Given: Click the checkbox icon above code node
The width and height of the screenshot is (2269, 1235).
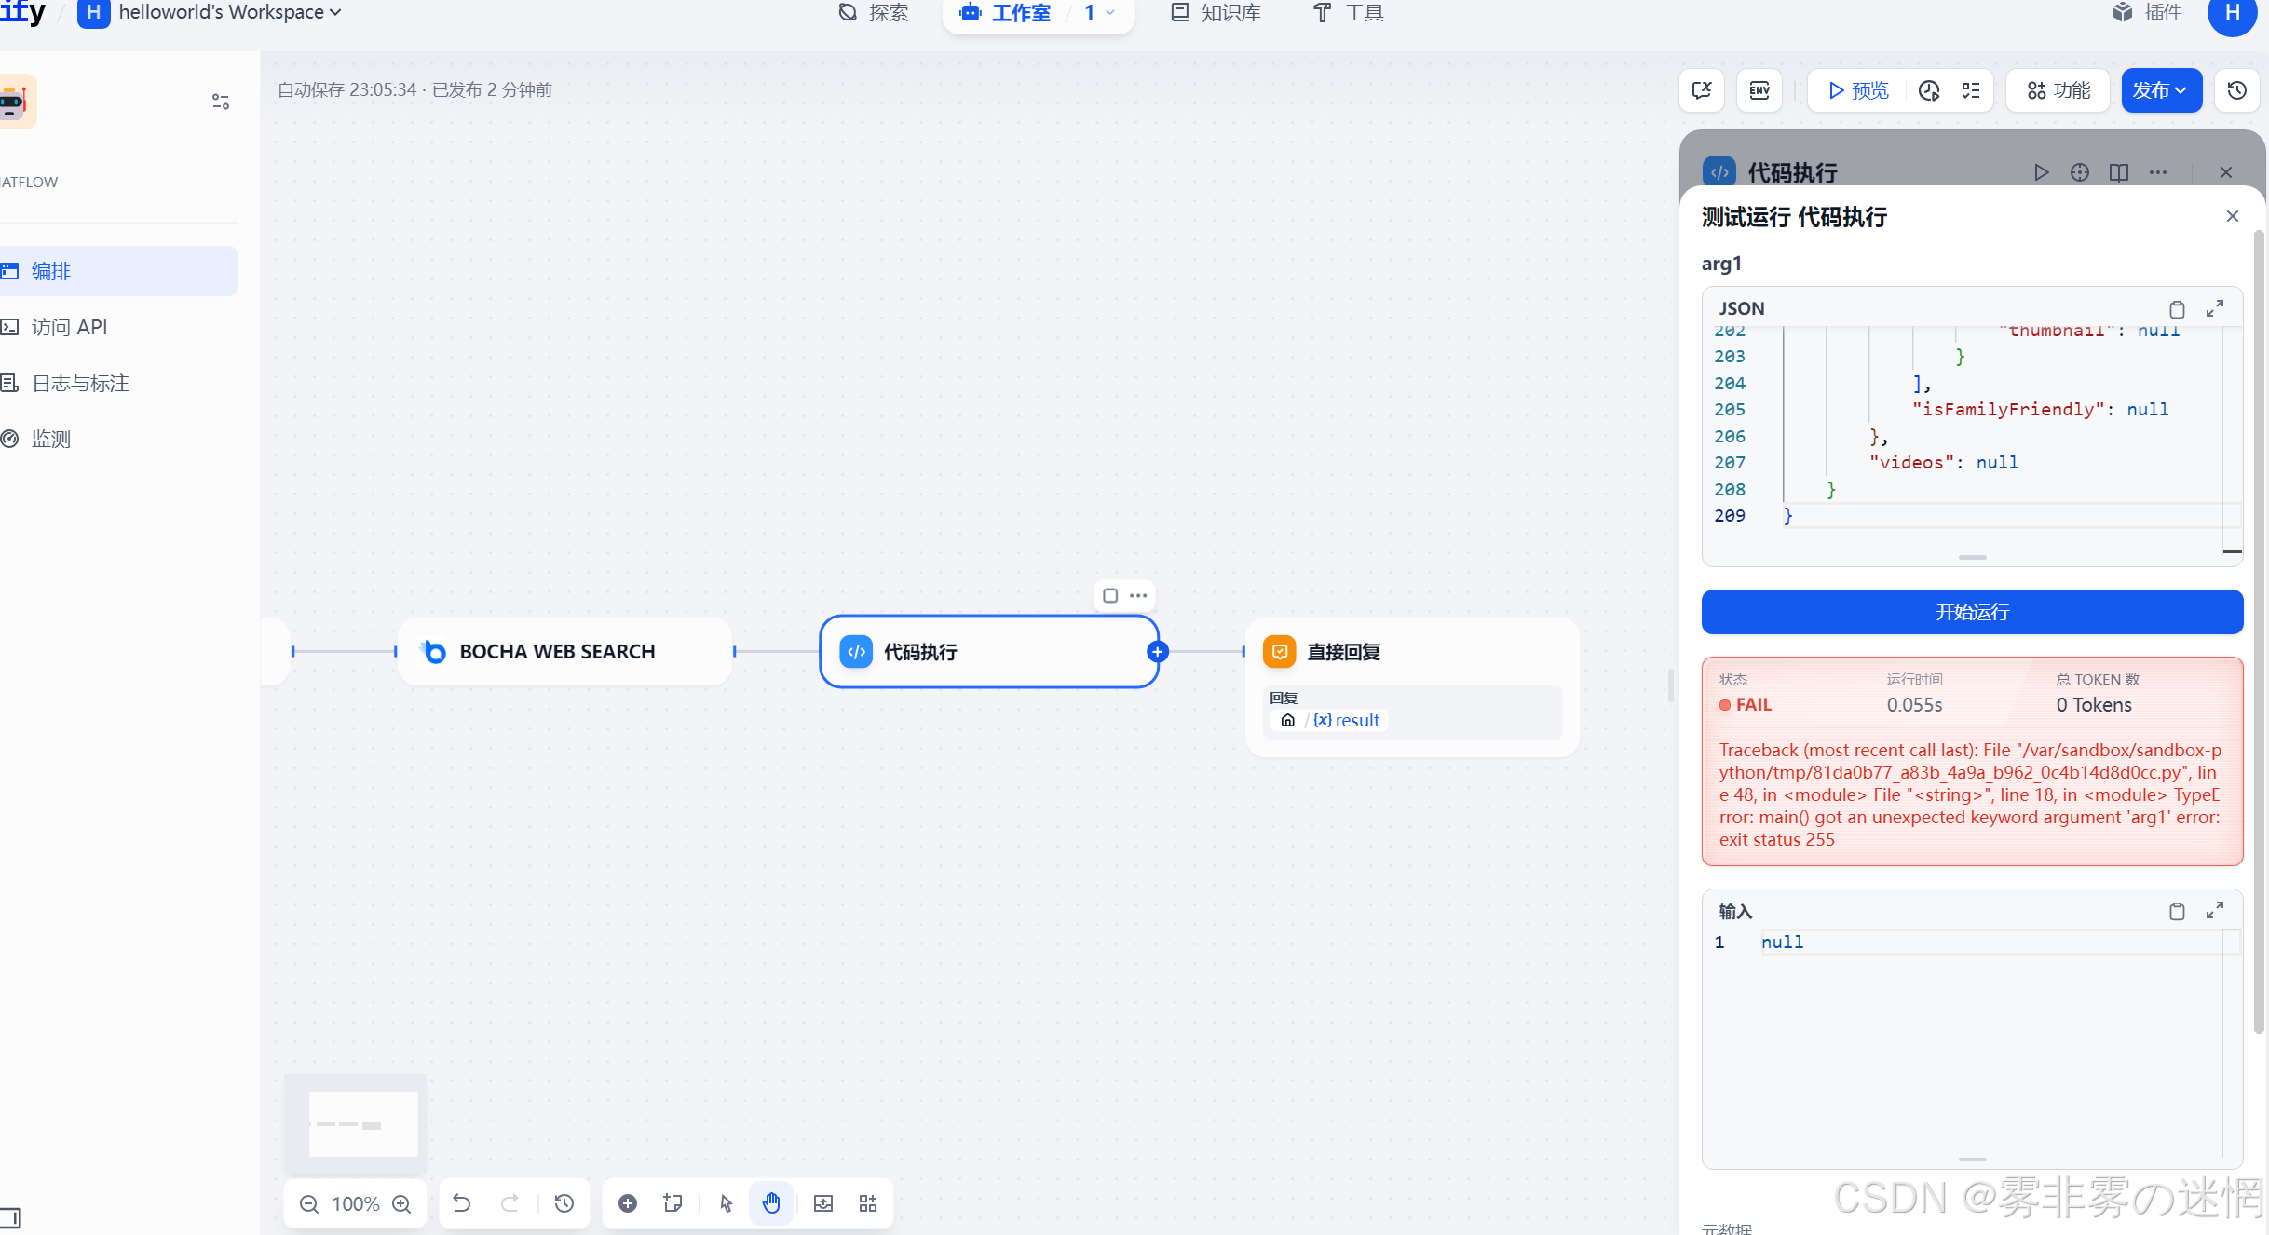Looking at the screenshot, I should click(1110, 595).
